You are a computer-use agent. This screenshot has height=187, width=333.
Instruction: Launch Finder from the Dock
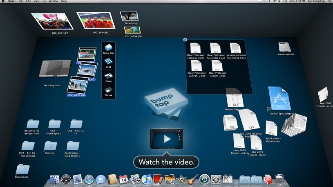pos(54,179)
